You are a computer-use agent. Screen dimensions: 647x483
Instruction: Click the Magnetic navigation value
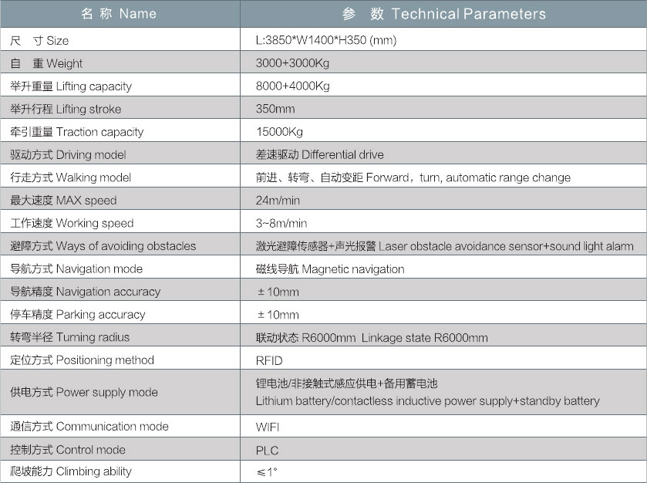point(330,269)
